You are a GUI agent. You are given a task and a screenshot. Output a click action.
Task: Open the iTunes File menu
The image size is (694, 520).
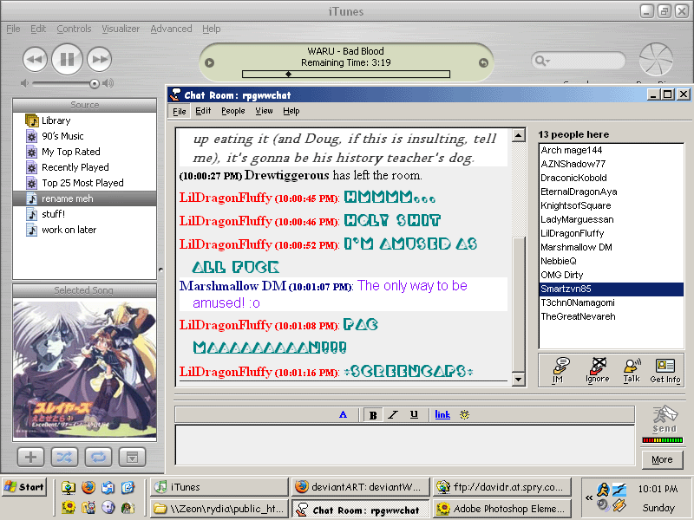click(13, 29)
